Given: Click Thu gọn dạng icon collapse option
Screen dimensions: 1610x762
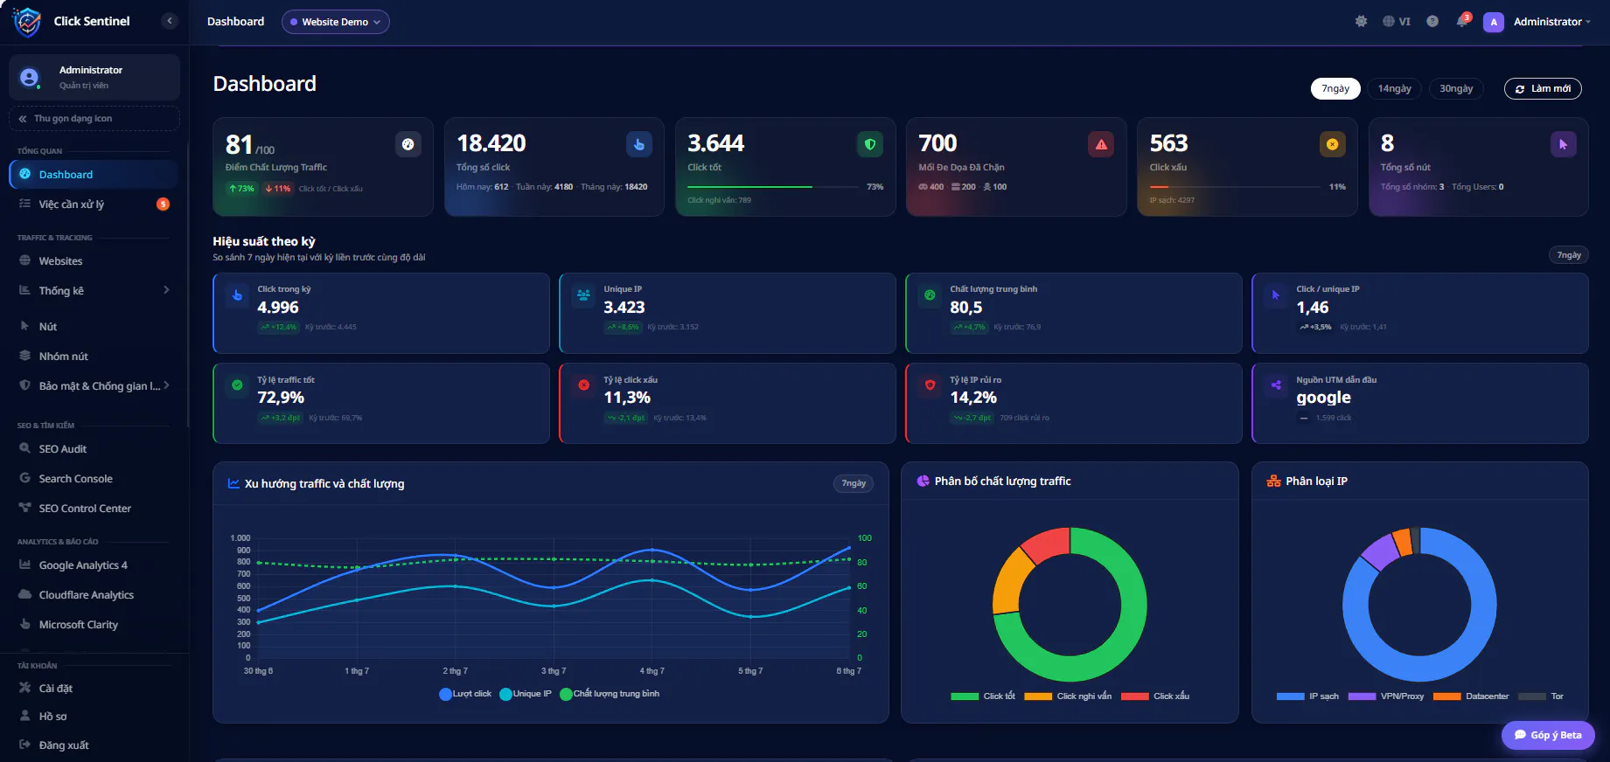Looking at the screenshot, I should (94, 118).
